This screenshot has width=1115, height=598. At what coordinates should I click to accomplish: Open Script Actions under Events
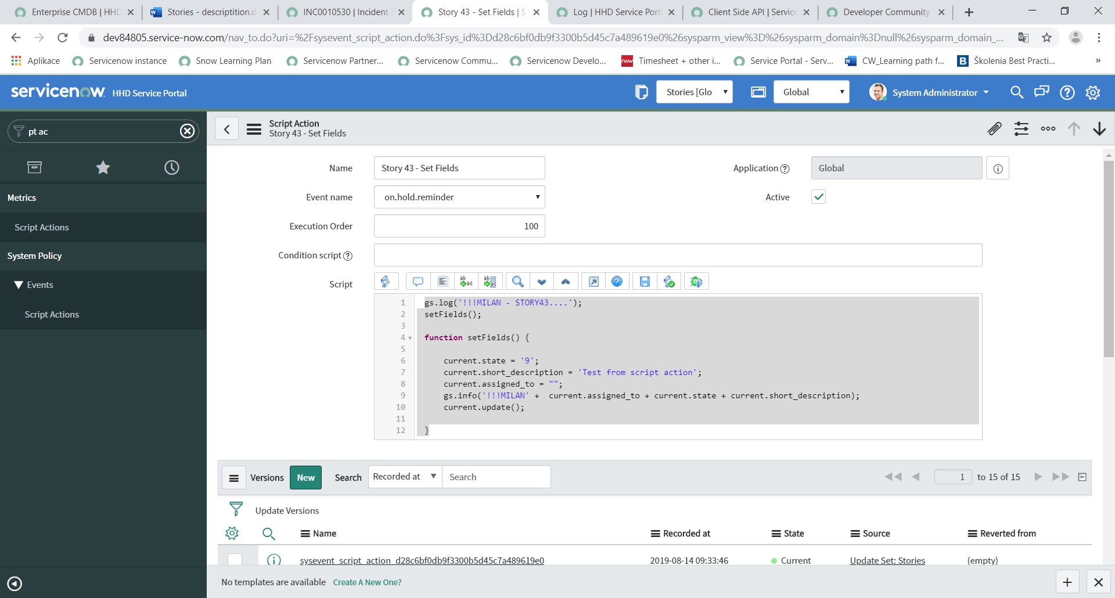(x=52, y=314)
